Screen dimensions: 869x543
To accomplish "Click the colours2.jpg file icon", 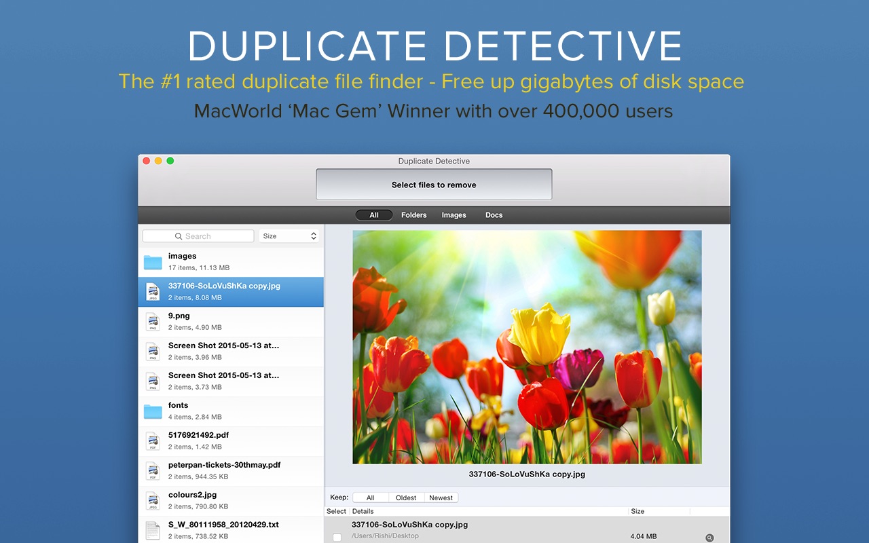I will tap(153, 501).
